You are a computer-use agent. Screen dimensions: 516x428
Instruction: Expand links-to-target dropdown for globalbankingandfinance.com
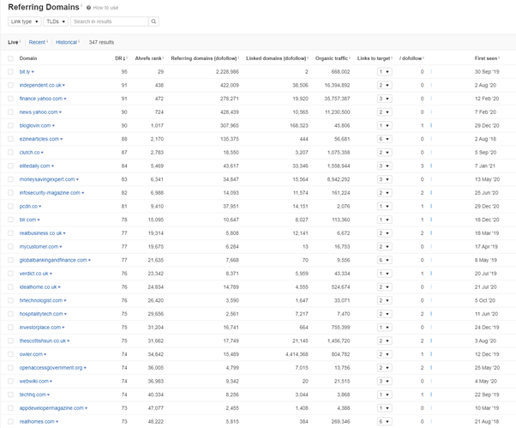[384, 260]
